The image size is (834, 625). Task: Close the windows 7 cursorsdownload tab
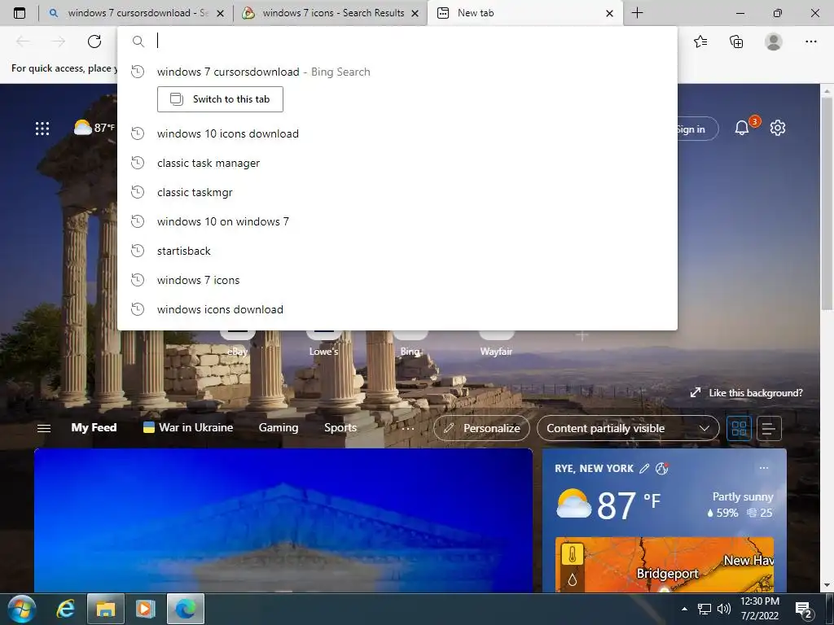pyautogui.click(x=221, y=13)
